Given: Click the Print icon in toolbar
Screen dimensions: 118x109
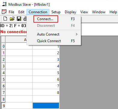Looking at the screenshot, I should [25, 19].
